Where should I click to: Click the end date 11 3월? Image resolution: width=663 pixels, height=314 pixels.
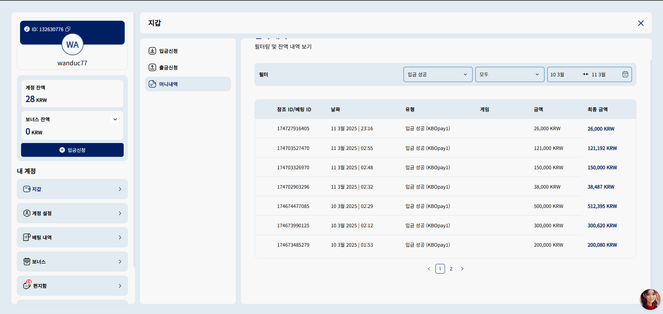click(598, 75)
